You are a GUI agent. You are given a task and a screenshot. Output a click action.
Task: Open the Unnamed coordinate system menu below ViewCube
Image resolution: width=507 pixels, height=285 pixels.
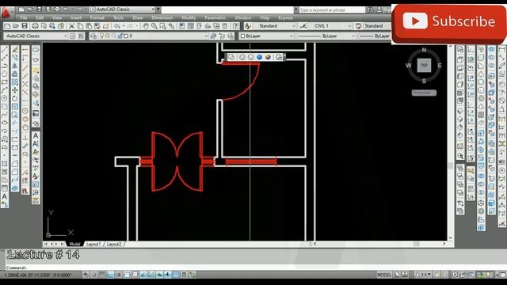pos(424,93)
